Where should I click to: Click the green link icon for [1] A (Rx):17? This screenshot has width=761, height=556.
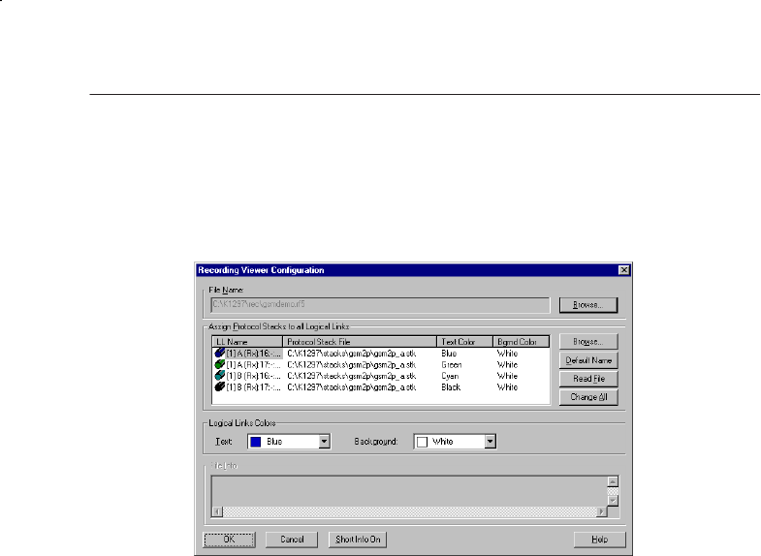coord(219,364)
